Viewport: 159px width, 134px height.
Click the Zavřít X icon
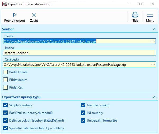[x=34, y=15]
